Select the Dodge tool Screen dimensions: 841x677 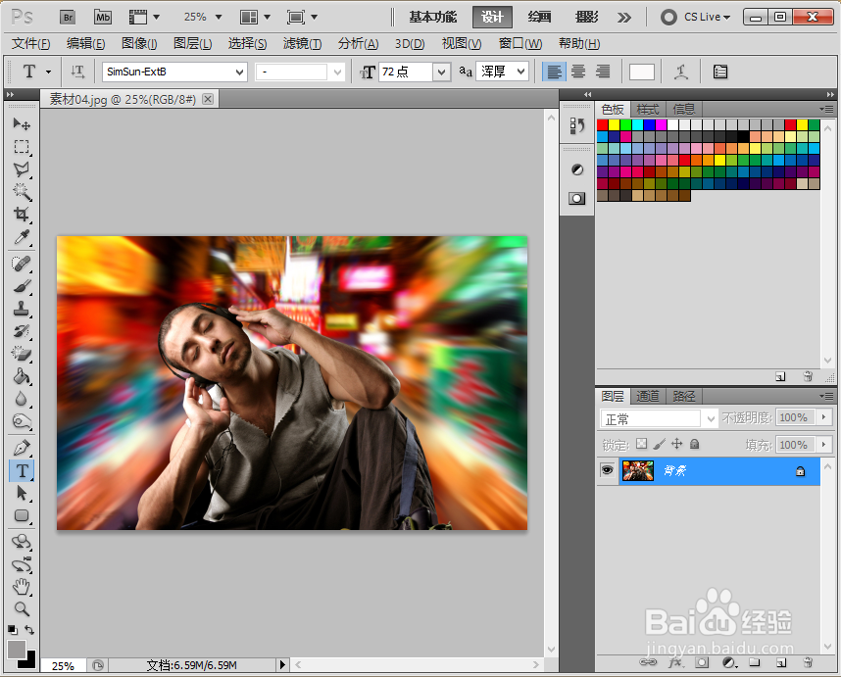click(22, 422)
